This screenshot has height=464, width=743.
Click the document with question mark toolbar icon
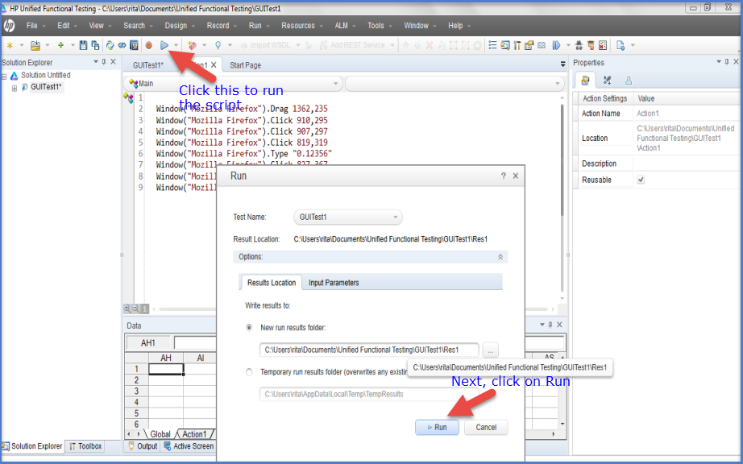pos(621,45)
